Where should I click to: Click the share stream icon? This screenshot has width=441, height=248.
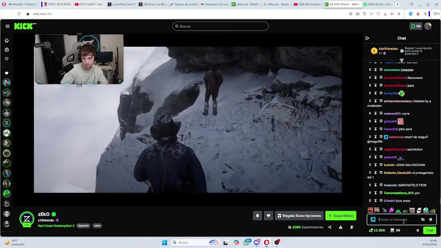click(x=330, y=227)
